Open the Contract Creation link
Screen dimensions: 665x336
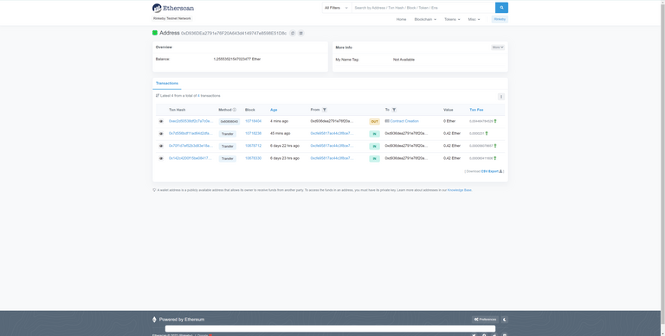coord(404,121)
